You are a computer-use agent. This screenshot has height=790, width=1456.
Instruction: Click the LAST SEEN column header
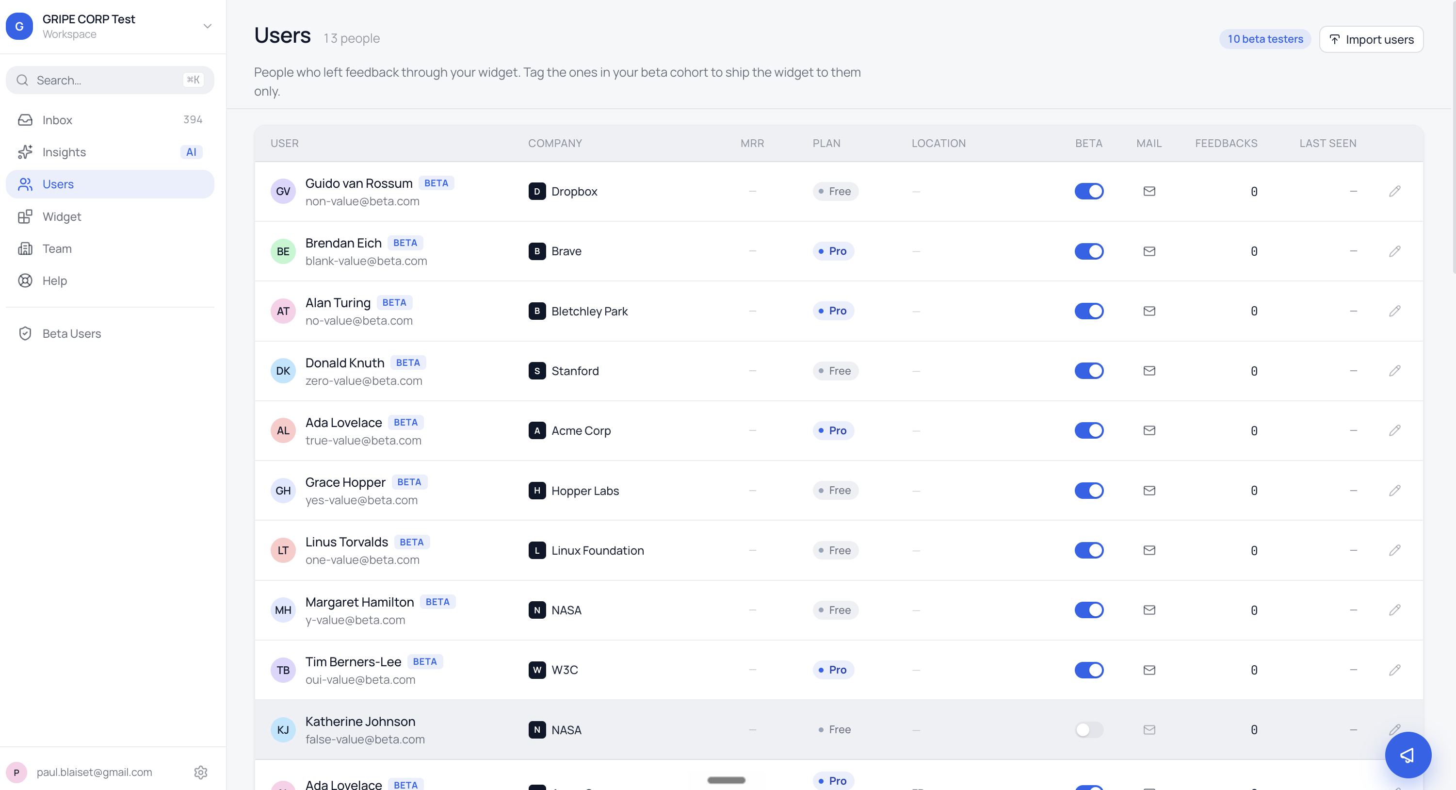pos(1327,143)
